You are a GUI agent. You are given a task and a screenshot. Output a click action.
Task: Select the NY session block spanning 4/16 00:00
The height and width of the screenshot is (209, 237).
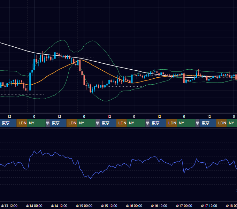coord(136,123)
